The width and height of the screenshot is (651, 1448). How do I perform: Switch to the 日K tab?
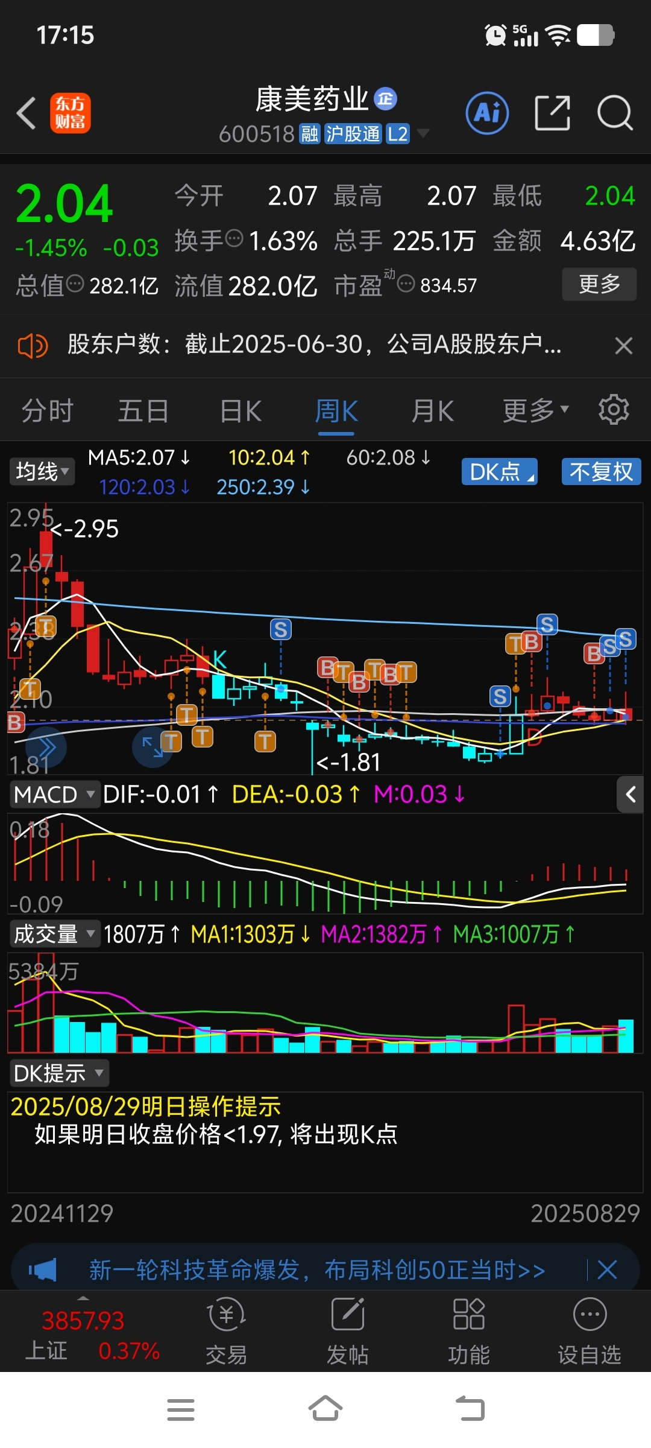tap(241, 411)
